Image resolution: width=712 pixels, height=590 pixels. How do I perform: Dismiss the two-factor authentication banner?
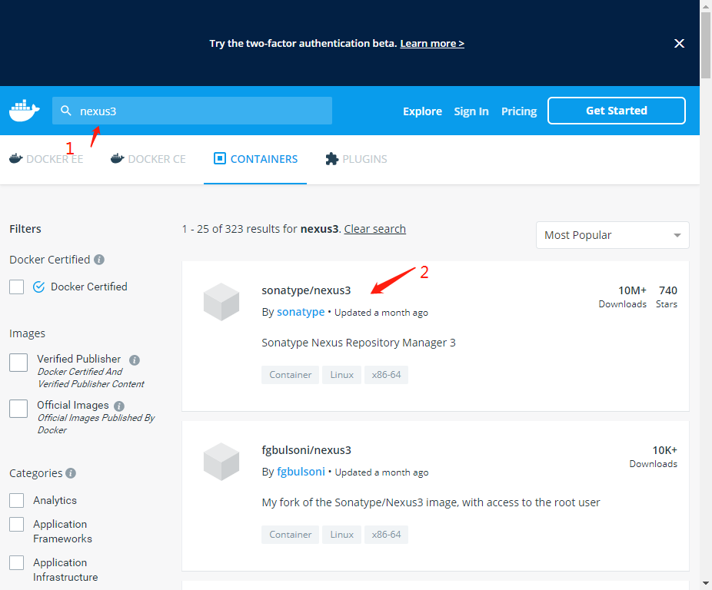click(679, 44)
